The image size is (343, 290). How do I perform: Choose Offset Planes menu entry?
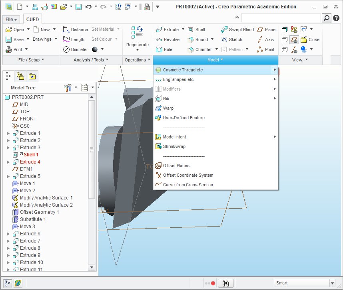click(x=215, y=166)
